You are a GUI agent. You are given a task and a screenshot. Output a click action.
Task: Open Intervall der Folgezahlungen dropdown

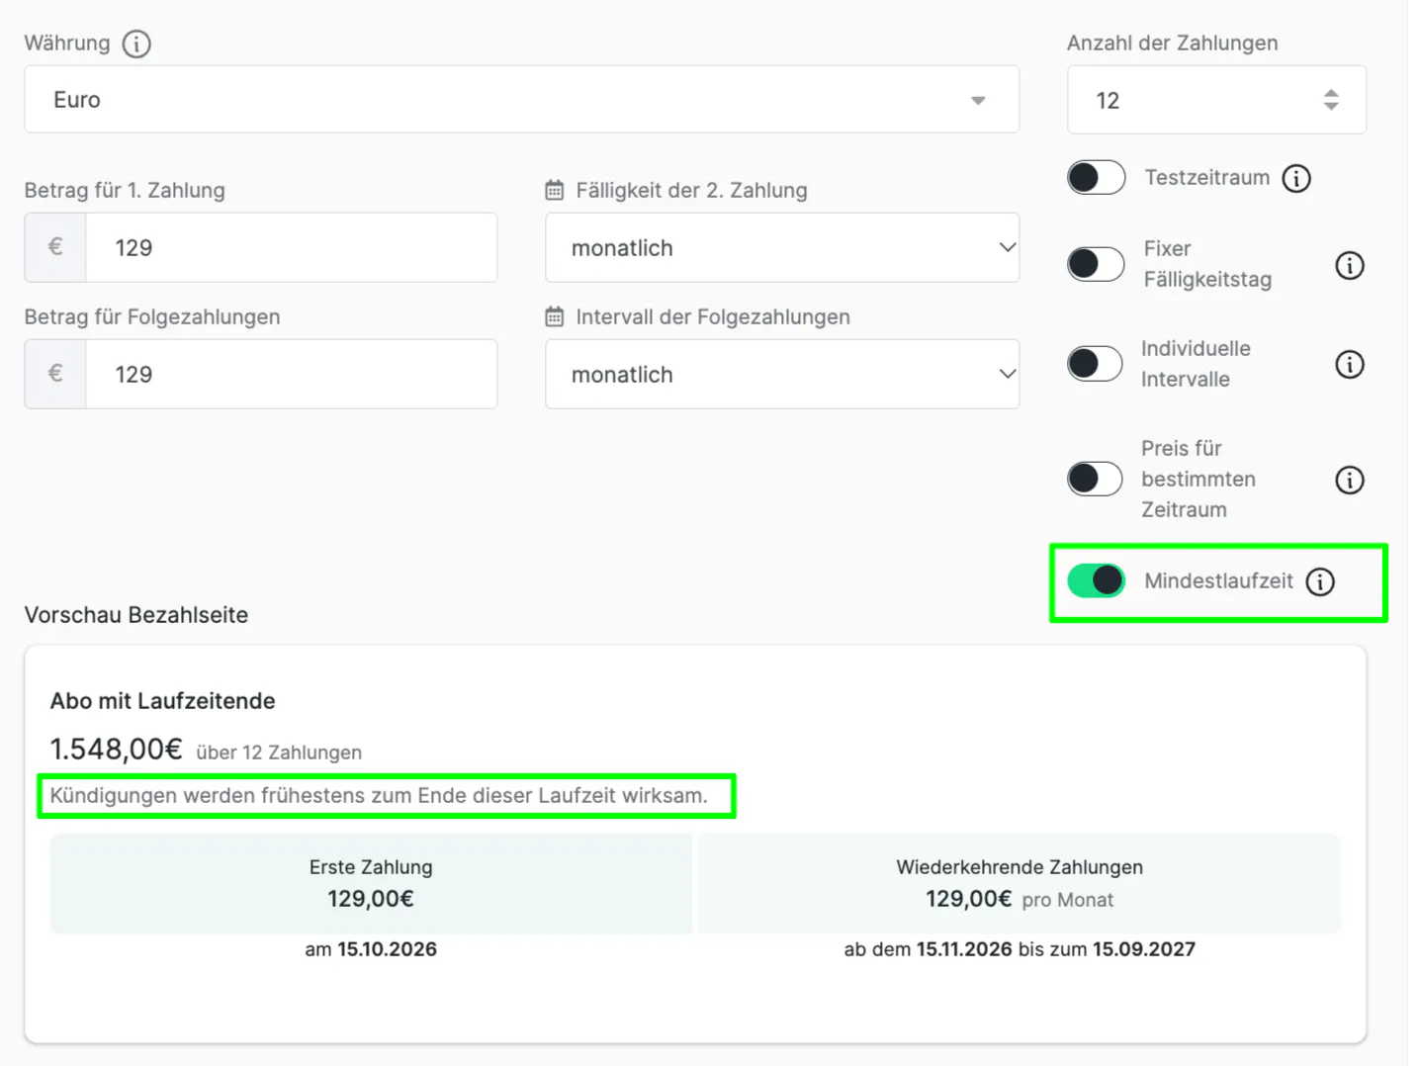[x=782, y=374]
